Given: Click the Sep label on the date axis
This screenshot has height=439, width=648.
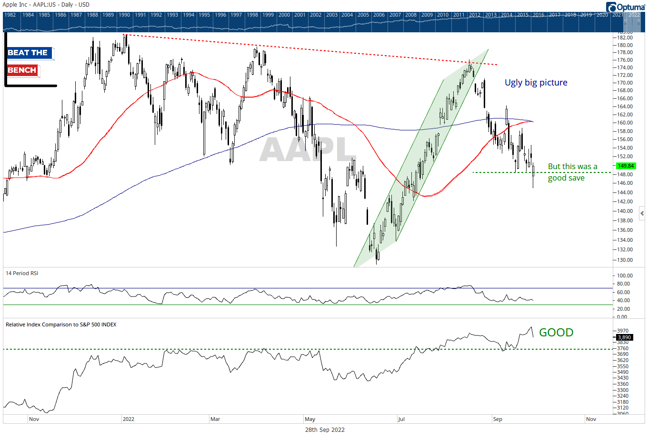Looking at the screenshot, I should coord(498,419).
